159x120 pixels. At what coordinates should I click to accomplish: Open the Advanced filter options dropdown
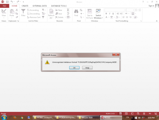click(44, 14)
